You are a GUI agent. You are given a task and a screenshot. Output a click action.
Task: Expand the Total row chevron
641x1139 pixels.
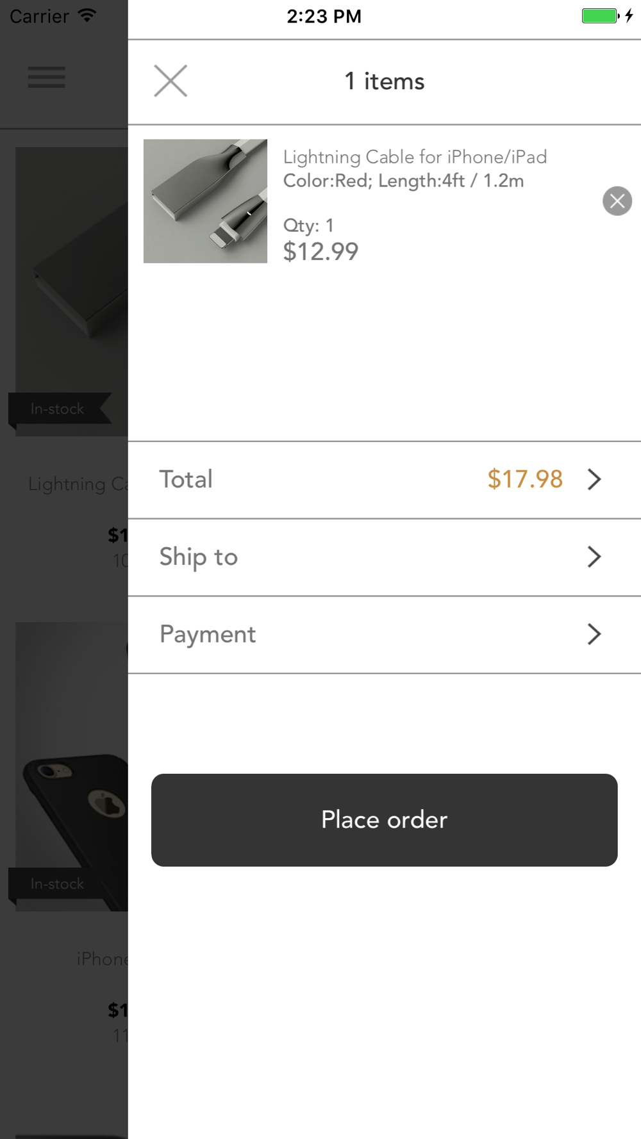point(594,479)
